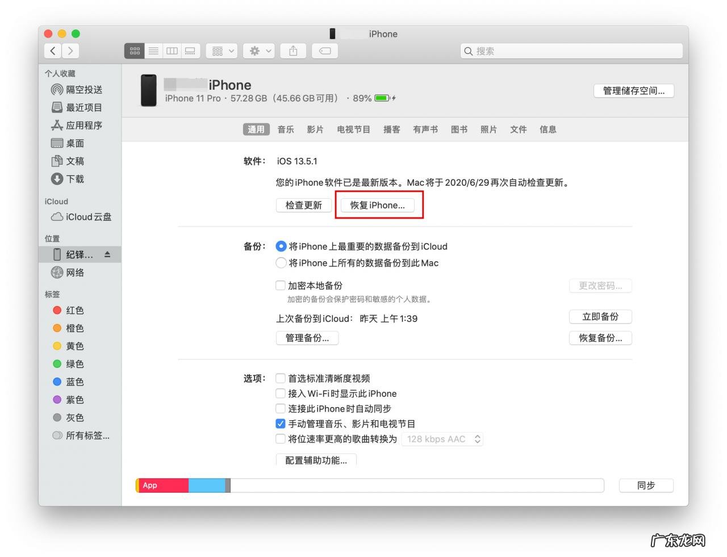Select backup to iCloud radio button

click(281, 246)
